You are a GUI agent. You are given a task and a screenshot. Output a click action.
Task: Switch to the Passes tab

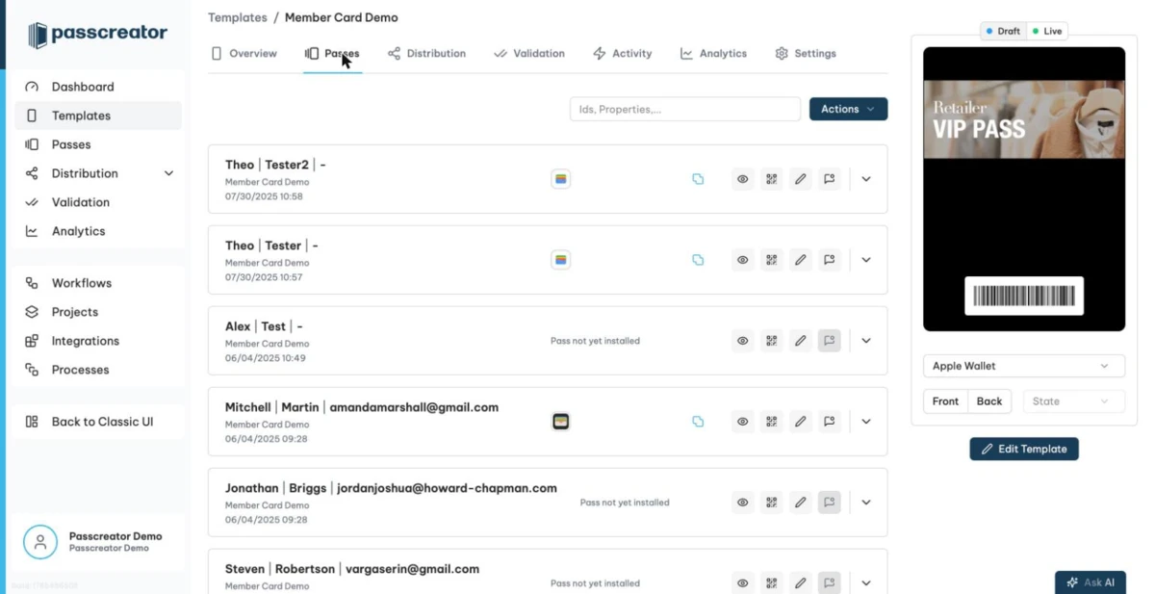coord(332,54)
